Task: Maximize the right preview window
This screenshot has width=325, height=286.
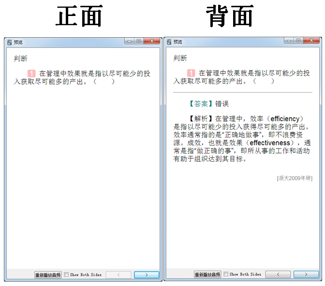Action: (x=298, y=41)
